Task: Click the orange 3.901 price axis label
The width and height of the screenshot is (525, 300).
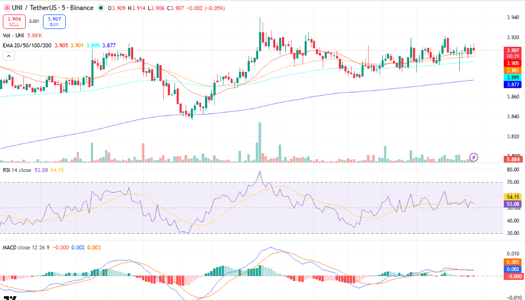Action: pos(513,70)
